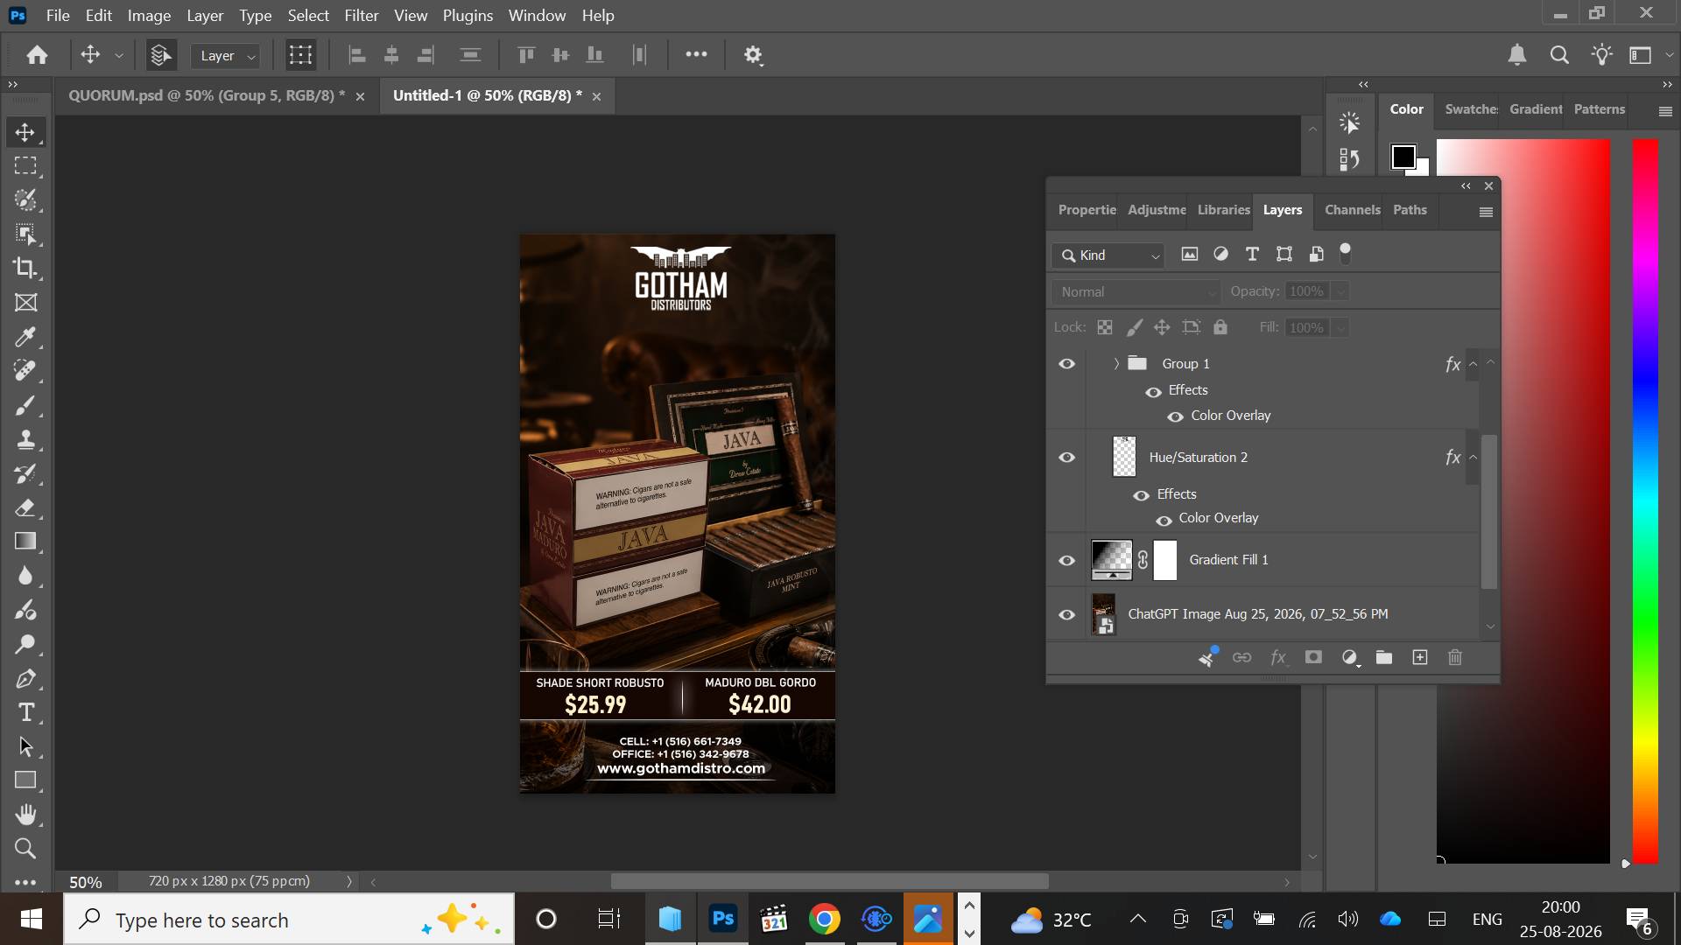
Task: Switch to QUORUM.psd document tab
Action: click(x=207, y=95)
